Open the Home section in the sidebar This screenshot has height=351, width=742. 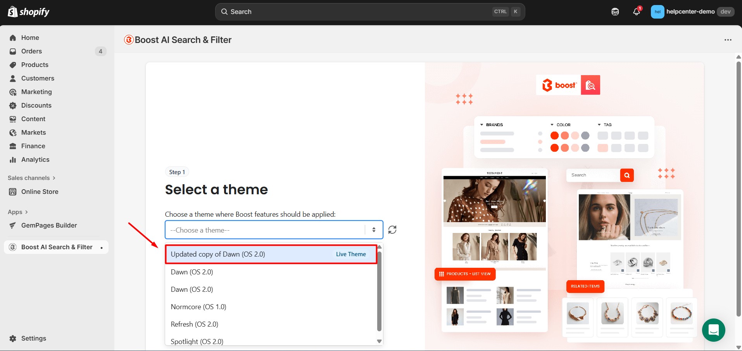(30, 38)
